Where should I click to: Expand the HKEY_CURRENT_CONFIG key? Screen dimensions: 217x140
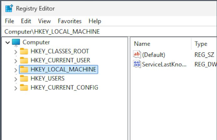[x=16, y=88]
